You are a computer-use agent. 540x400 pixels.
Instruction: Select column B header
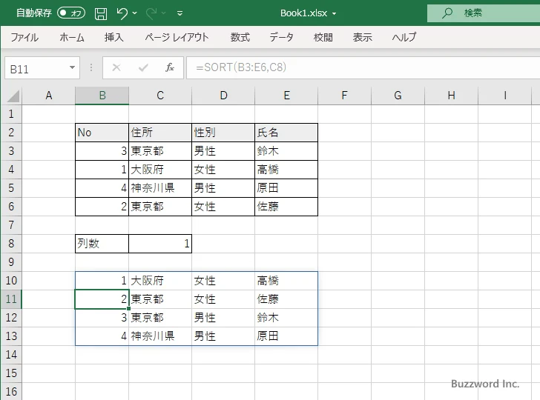pyautogui.click(x=102, y=96)
